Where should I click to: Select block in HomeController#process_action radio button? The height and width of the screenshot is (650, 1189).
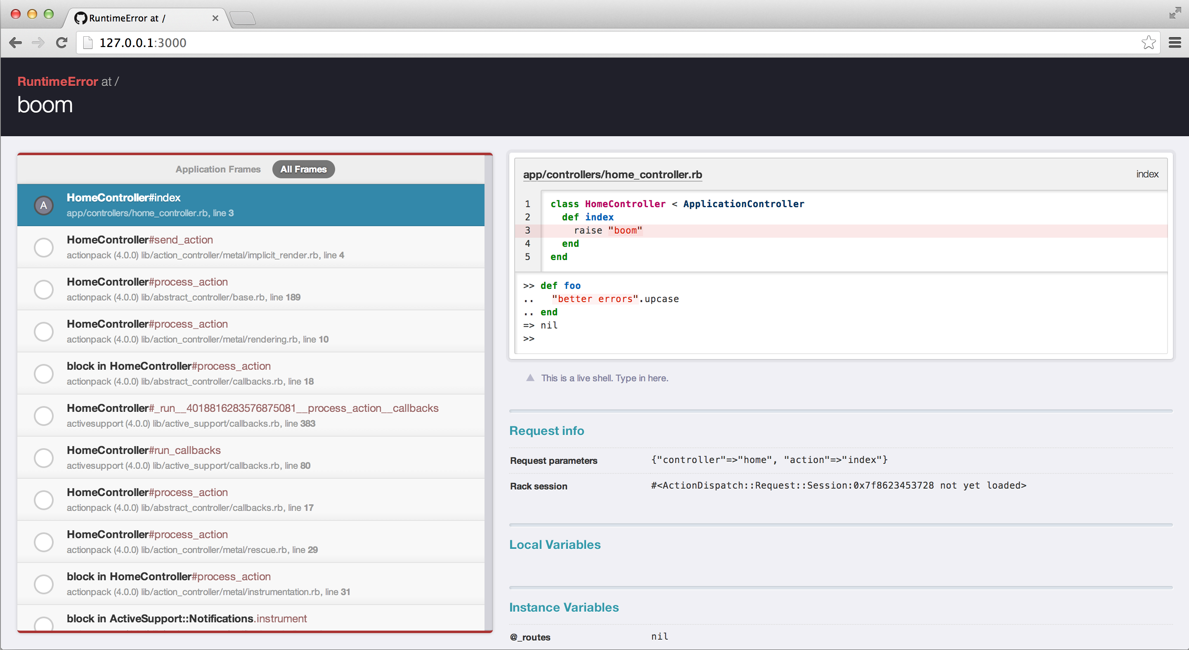point(43,374)
